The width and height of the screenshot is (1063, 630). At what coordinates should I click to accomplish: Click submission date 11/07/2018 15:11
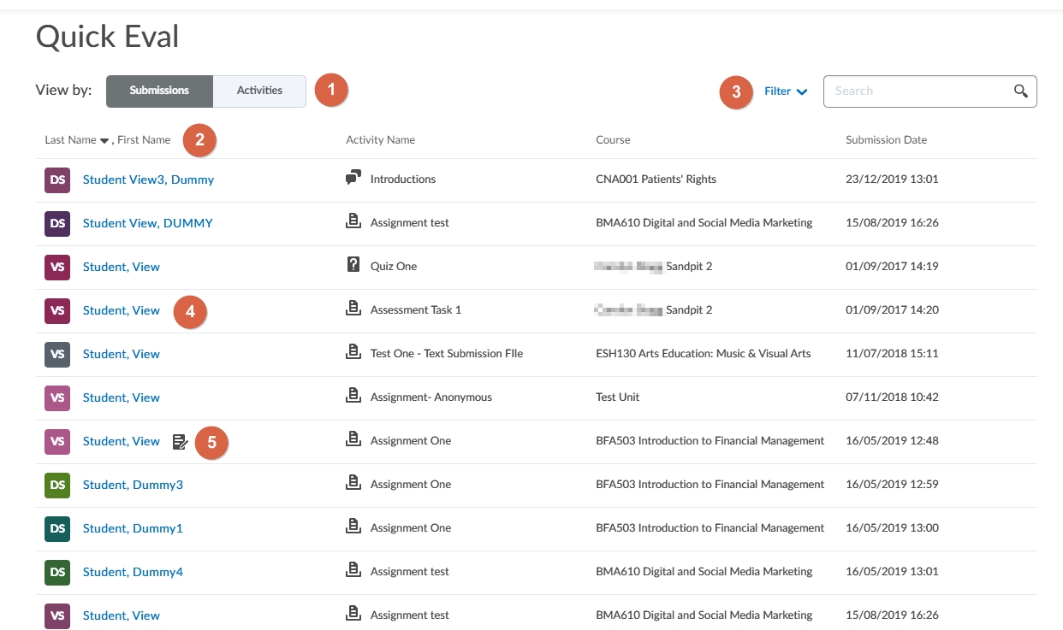[x=892, y=354]
